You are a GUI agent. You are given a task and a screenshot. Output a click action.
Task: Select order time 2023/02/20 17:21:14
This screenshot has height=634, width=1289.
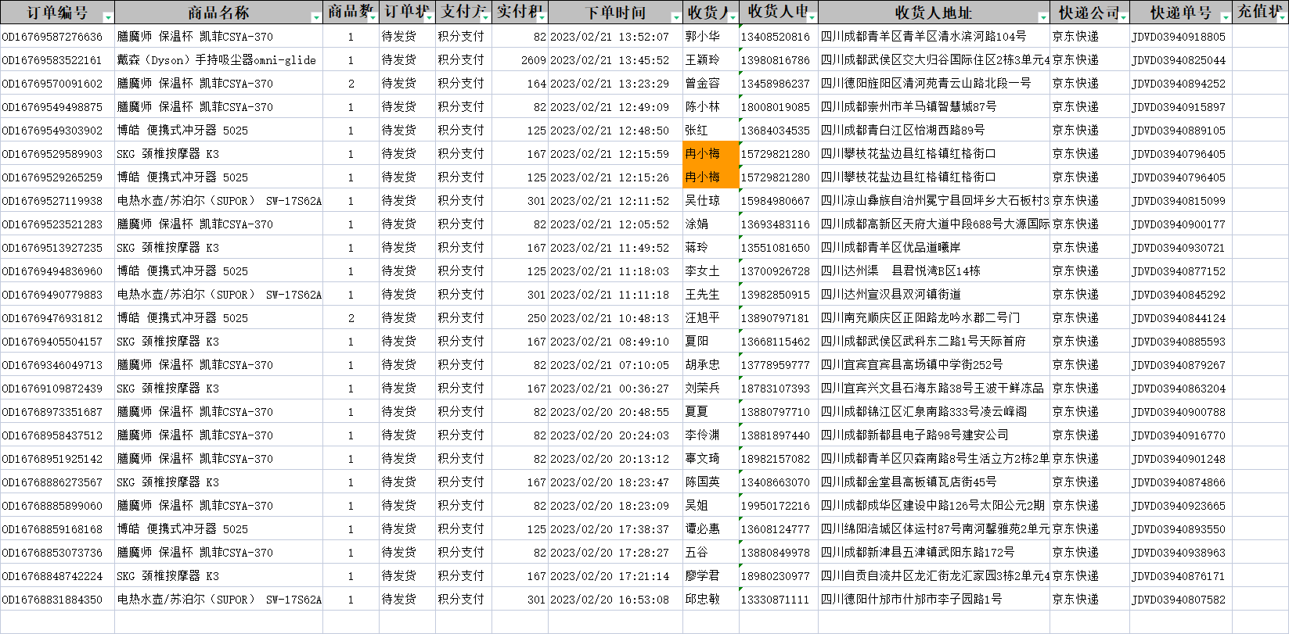coord(615,576)
